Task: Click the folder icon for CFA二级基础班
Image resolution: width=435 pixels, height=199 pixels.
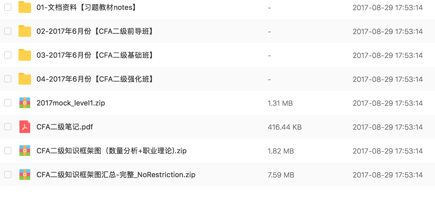Action: click(x=25, y=55)
